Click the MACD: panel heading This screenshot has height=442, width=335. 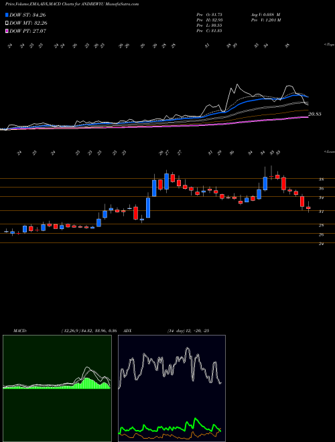click(x=20, y=331)
